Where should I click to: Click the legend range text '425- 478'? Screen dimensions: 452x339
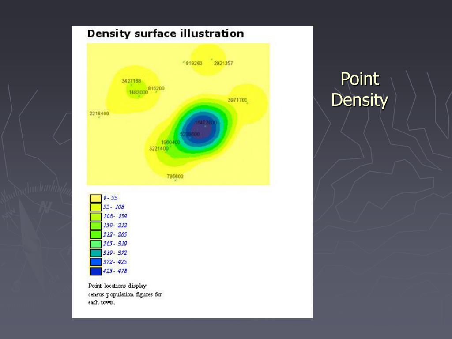[x=115, y=271]
